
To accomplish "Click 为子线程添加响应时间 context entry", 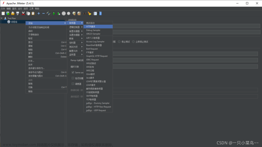I will tap(46, 28).
